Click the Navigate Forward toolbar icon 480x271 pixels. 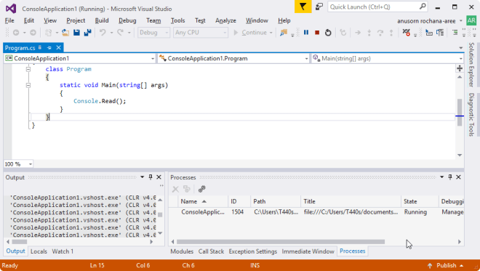[x=33, y=33]
